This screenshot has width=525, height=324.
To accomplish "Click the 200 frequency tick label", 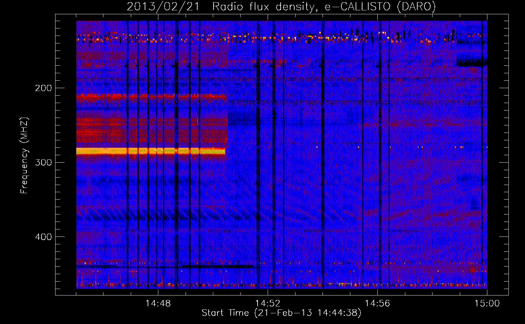I will coord(43,88).
